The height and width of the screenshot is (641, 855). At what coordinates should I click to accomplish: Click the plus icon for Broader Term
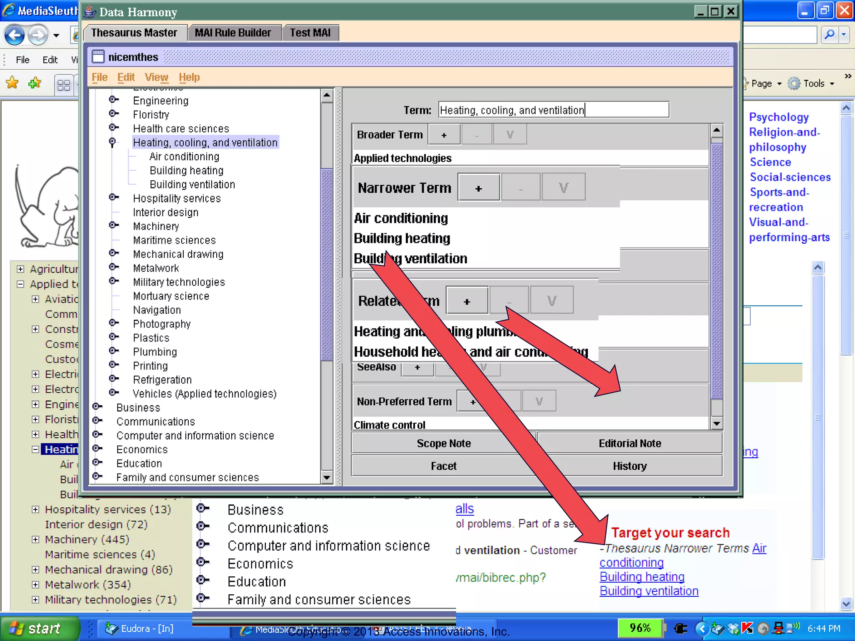tap(444, 135)
